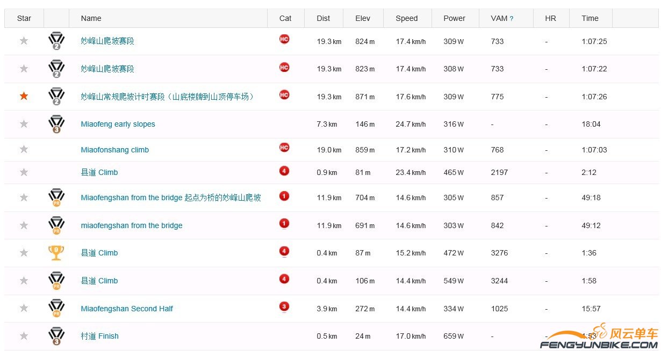Select the category 4 badge next to 县道 Climb
This screenshot has width=661, height=351.
284,172
